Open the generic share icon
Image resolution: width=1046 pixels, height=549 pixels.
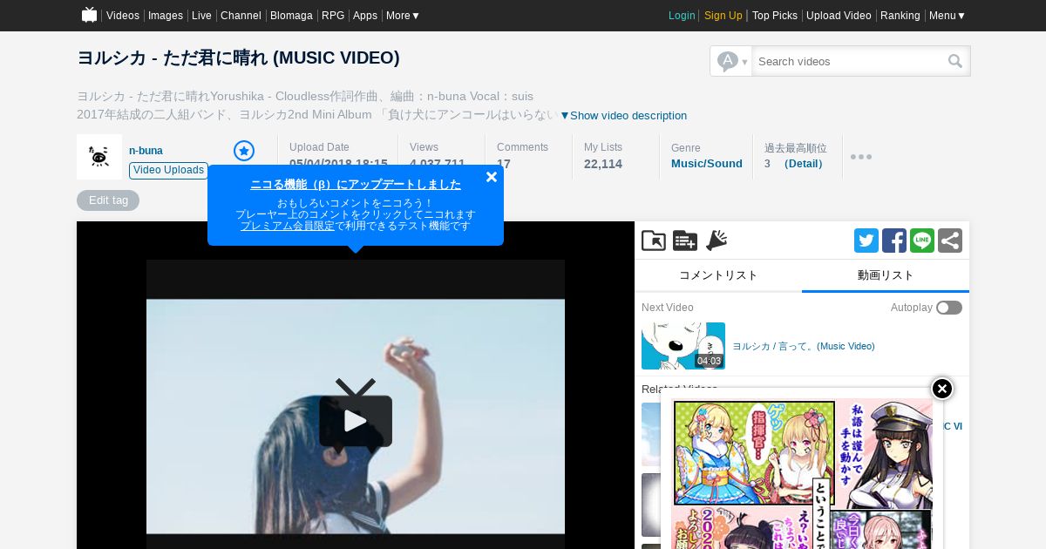[950, 241]
